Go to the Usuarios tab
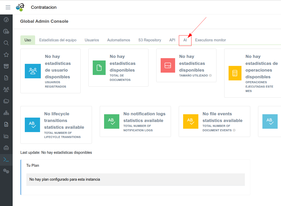This screenshot has height=206, width=281. (x=92, y=40)
